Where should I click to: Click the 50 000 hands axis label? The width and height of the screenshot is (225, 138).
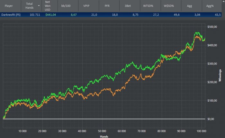pos(102,131)
